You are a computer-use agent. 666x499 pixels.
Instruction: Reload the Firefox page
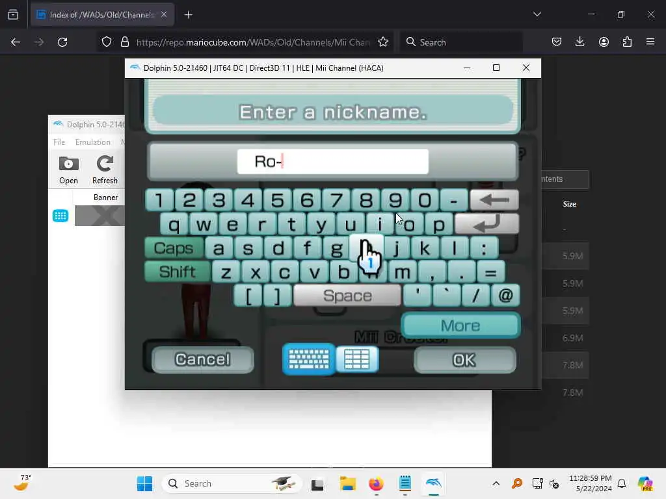[62, 42]
